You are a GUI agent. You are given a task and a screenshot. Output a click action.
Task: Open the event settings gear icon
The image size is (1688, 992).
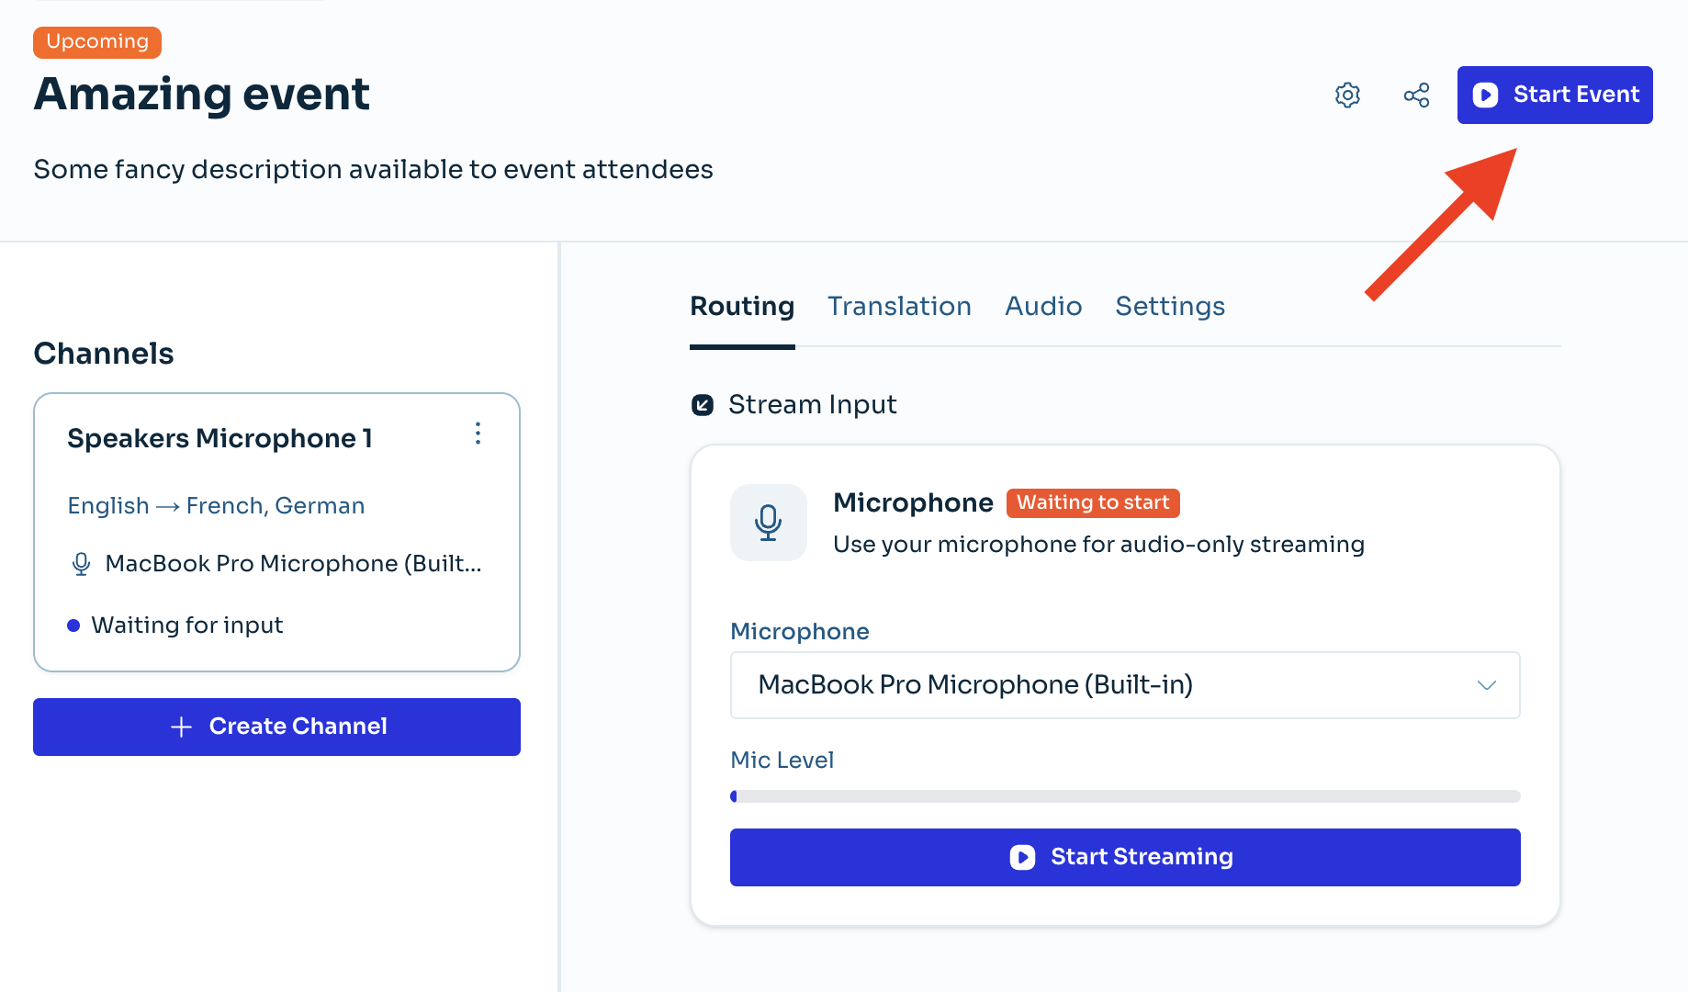point(1347,95)
